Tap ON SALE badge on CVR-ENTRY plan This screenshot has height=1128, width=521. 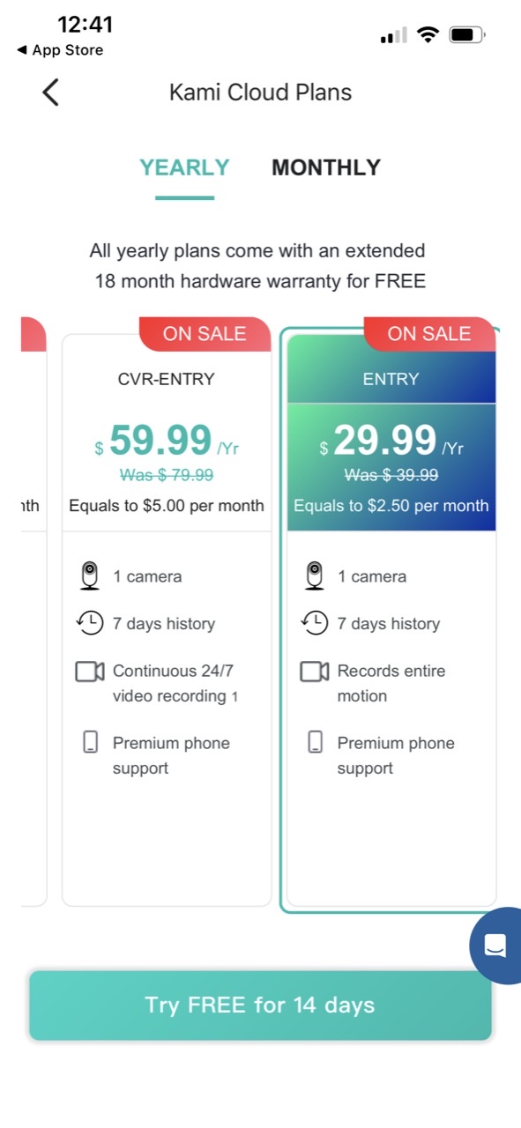point(205,333)
